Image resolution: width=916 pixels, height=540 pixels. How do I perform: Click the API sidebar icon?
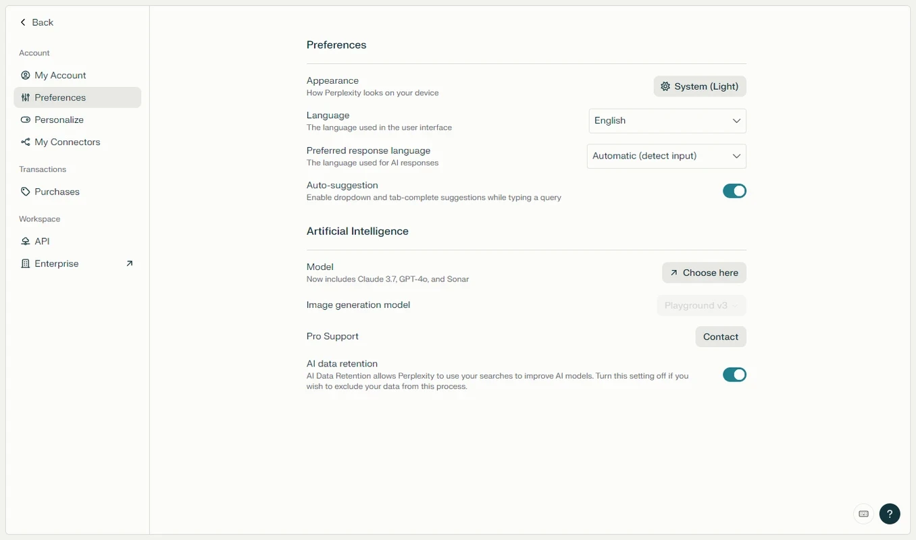pyautogui.click(x=26, y=242)
